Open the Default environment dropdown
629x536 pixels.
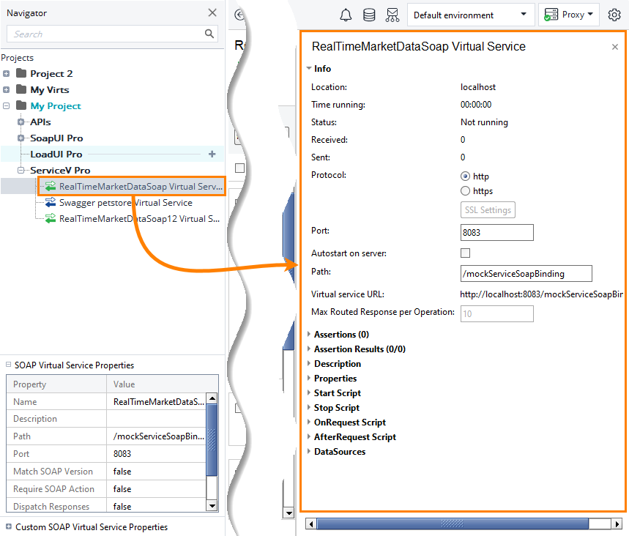pos(471,15)
